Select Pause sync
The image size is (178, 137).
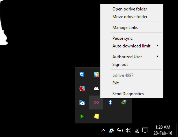[132, 38]
